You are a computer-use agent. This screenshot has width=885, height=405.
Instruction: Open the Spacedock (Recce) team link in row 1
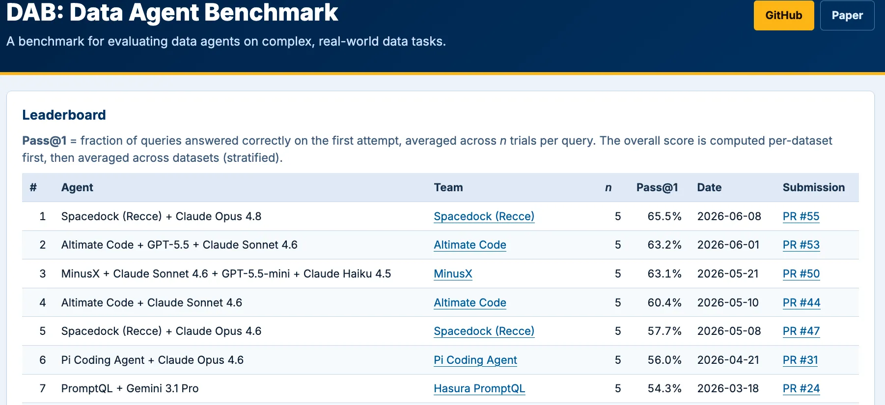(484, 216)
